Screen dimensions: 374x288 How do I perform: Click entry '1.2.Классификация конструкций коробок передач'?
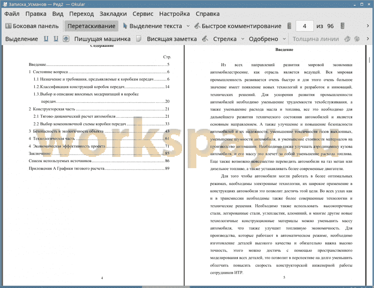[x=101, y=87]
